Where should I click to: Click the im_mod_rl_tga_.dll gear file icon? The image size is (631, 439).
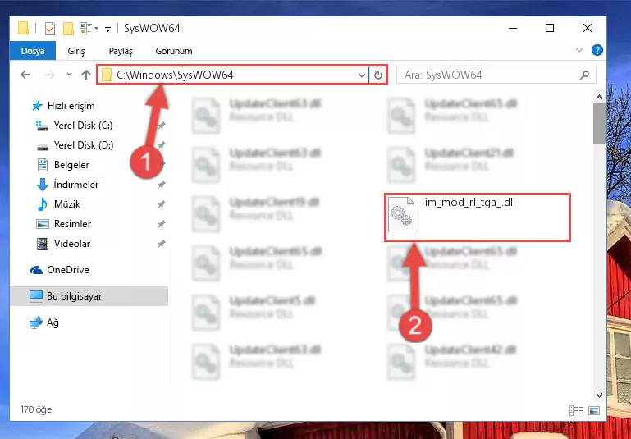click(400, 213)
